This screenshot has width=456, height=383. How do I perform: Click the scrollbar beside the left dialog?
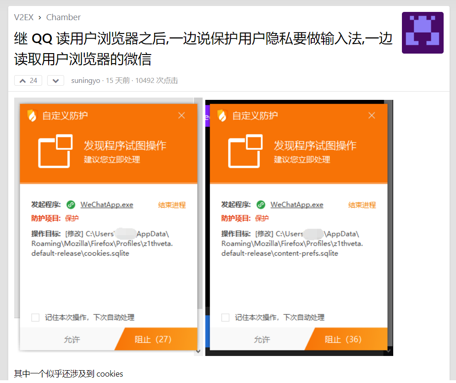[x=200, y=203]
